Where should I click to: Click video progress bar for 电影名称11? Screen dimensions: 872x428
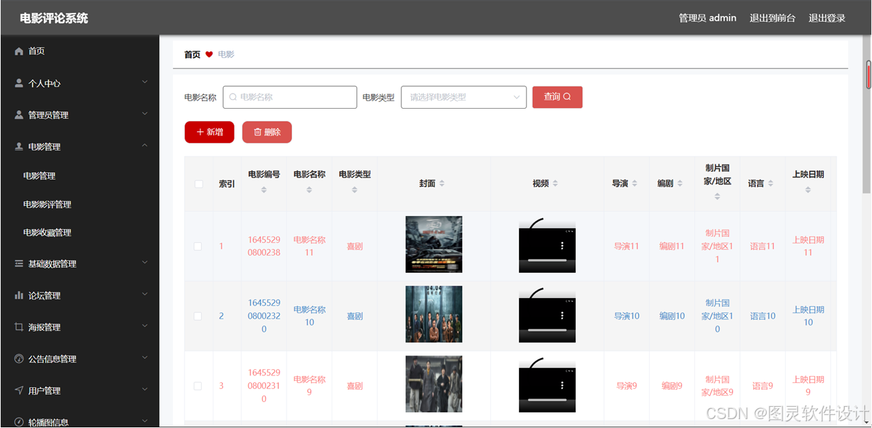(x=547, y=260)
